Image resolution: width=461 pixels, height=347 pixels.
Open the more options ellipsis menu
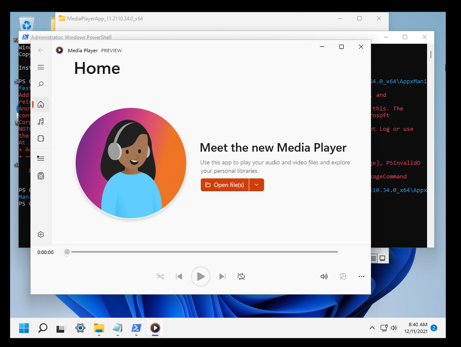click(362, 276)
